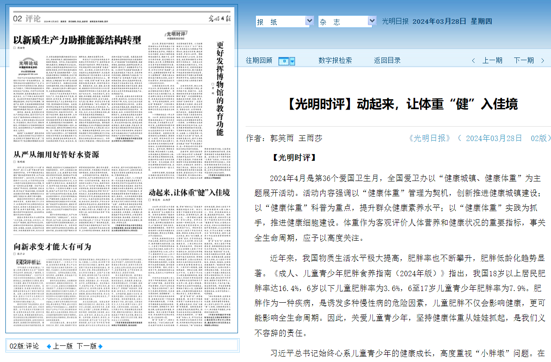
Task: Click the left chevron before 上一期
Action: click(x=473, y=61)
